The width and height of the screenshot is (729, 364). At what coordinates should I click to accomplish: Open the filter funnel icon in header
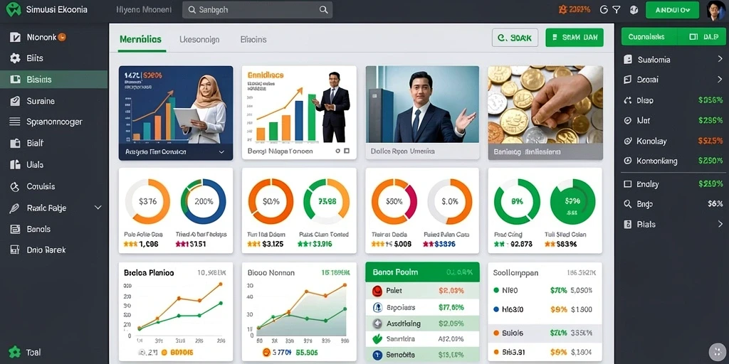(617, 10)
